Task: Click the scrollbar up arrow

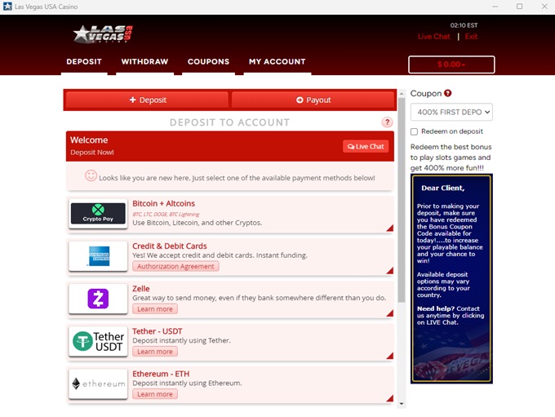Action: [402, 94]
